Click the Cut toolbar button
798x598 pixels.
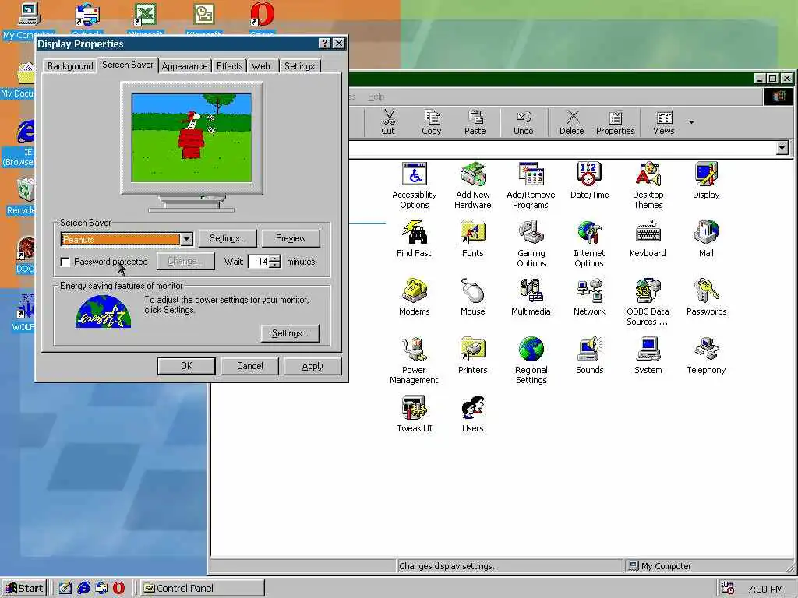pos(388,122)
